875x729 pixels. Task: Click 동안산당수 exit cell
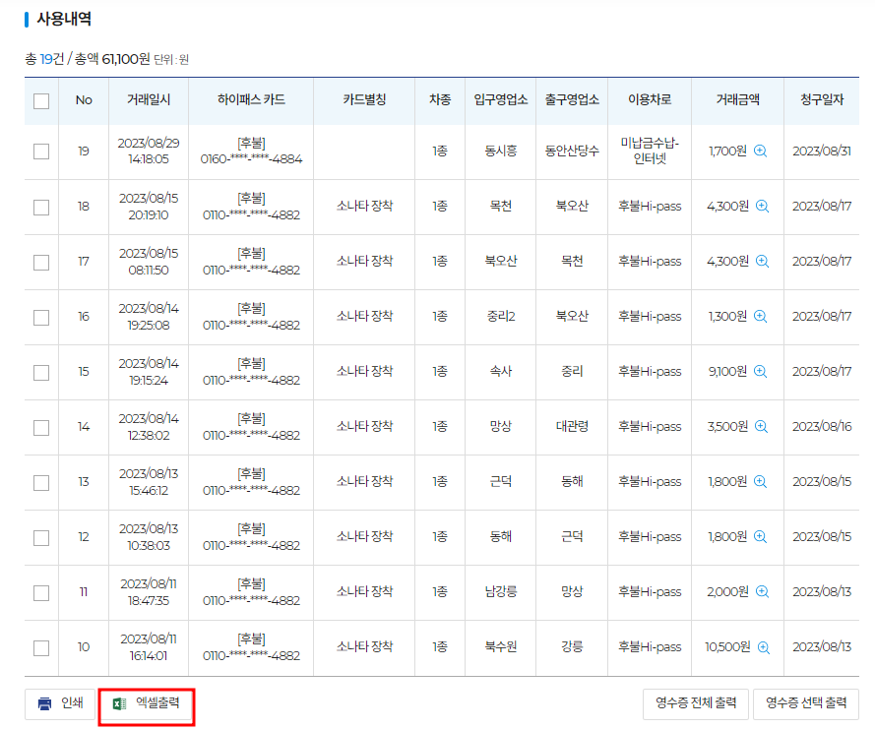572,151
